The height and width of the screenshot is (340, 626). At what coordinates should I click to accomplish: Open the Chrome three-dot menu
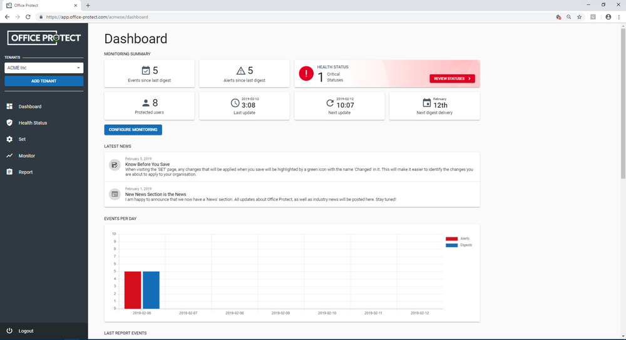tap(619, 17)
